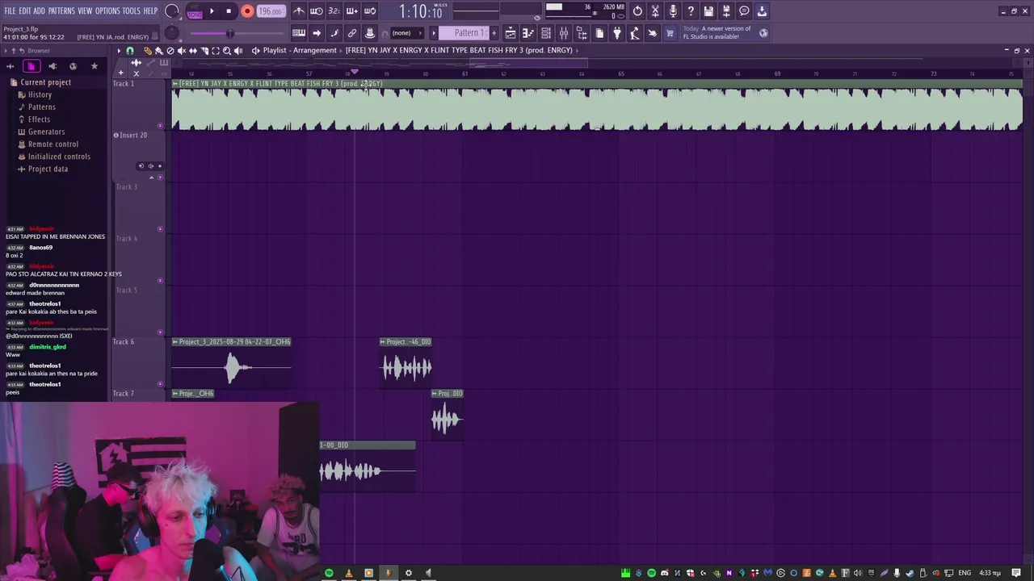Open the pattern menu arrow before Pattern 1

tap(434, 33)
